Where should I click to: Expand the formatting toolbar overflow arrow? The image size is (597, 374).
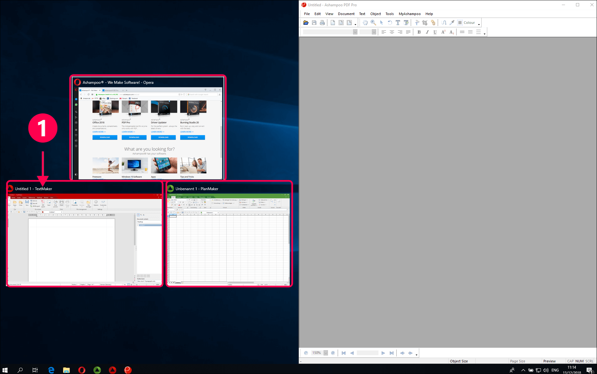(484, 34)
